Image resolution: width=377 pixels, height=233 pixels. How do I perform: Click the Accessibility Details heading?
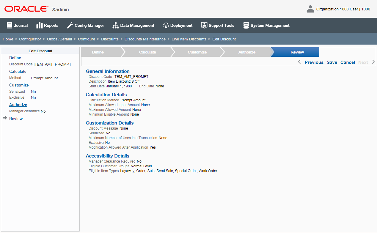click(108, 156)
